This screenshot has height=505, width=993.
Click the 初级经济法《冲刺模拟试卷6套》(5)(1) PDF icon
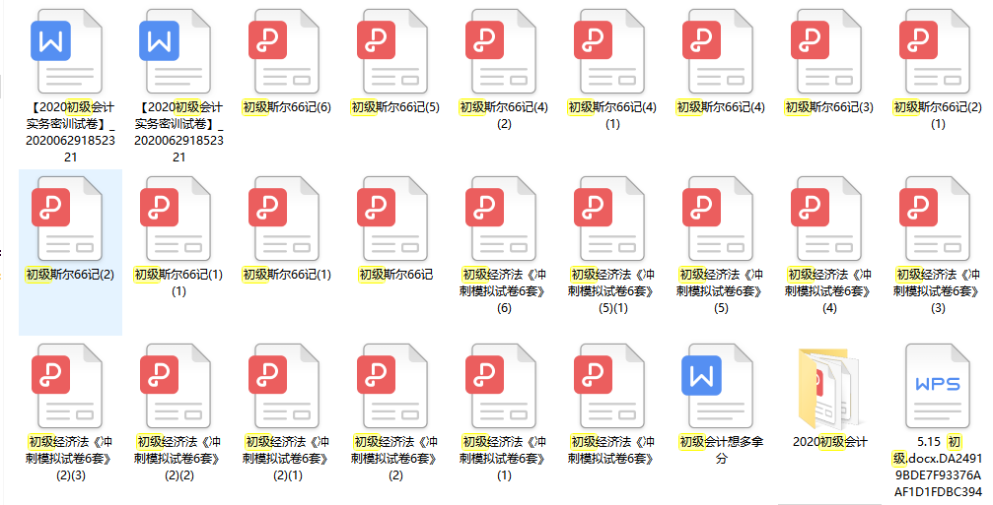point(608,219)
